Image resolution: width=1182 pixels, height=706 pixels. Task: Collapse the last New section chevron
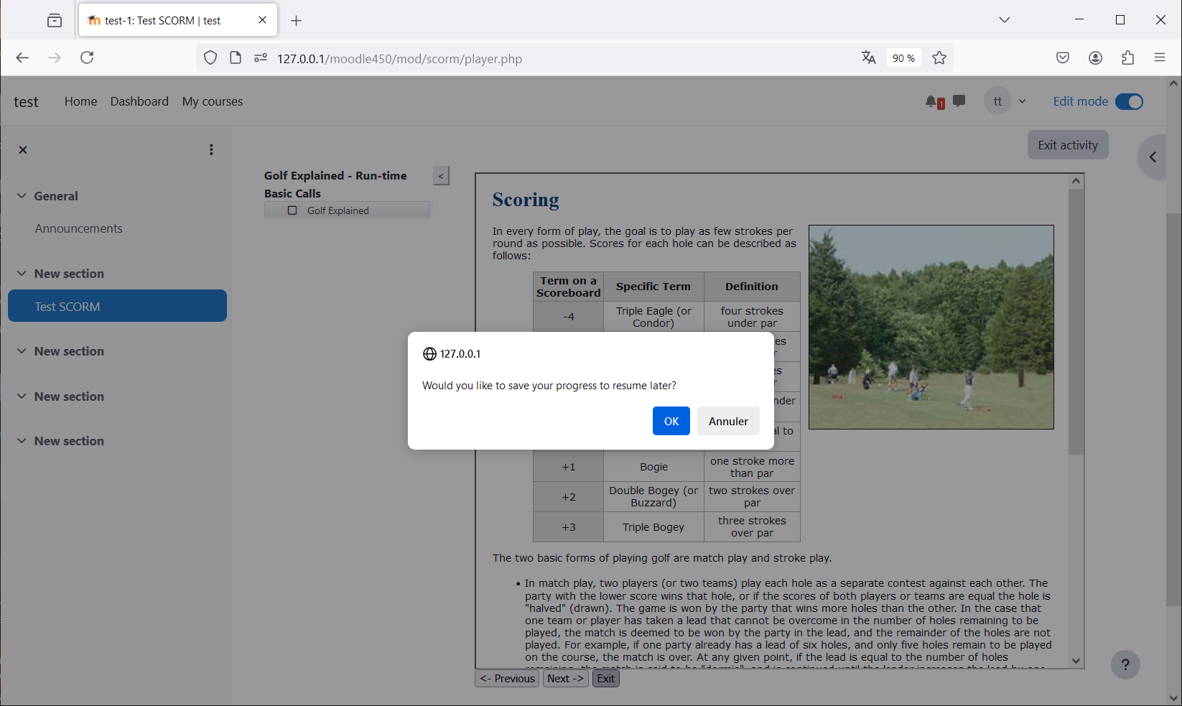(22, 440)
